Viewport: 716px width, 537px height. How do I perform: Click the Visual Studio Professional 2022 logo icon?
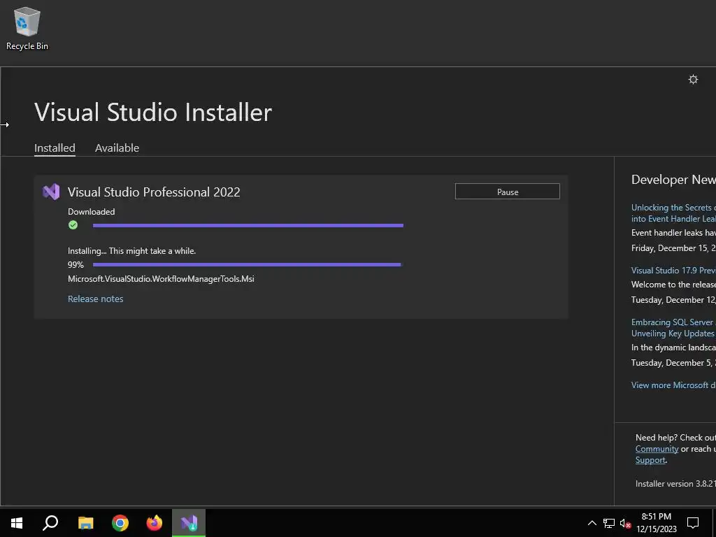click(51, 192)
